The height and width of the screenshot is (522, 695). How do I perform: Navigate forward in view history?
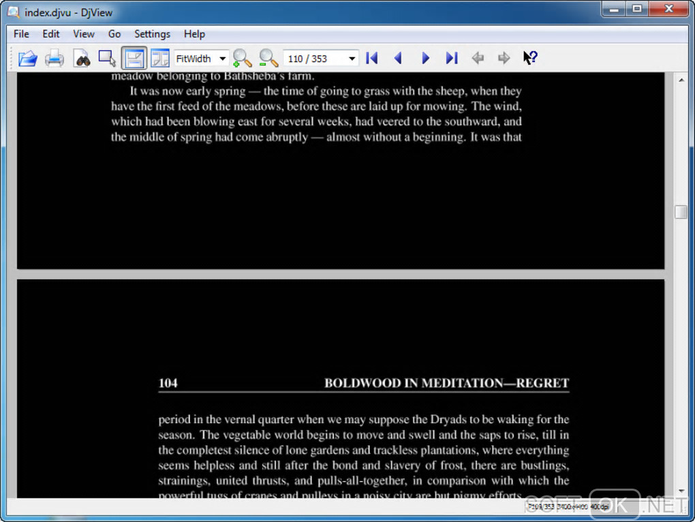[x=504, y=58]
